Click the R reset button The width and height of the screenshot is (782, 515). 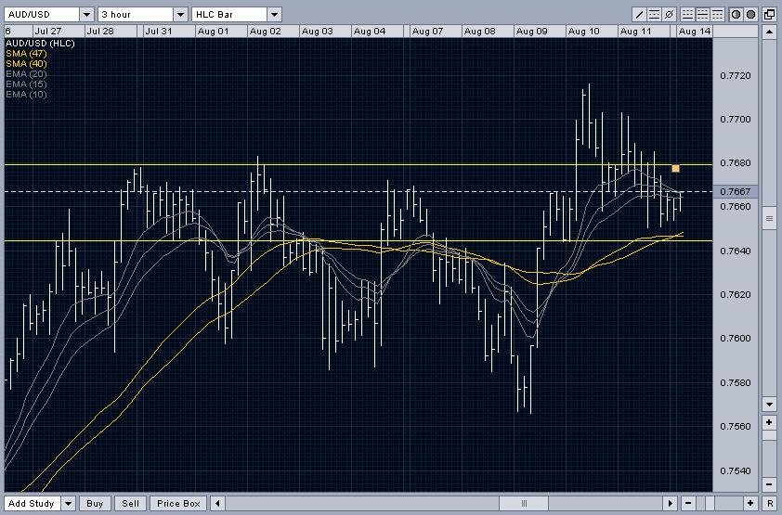770,503
